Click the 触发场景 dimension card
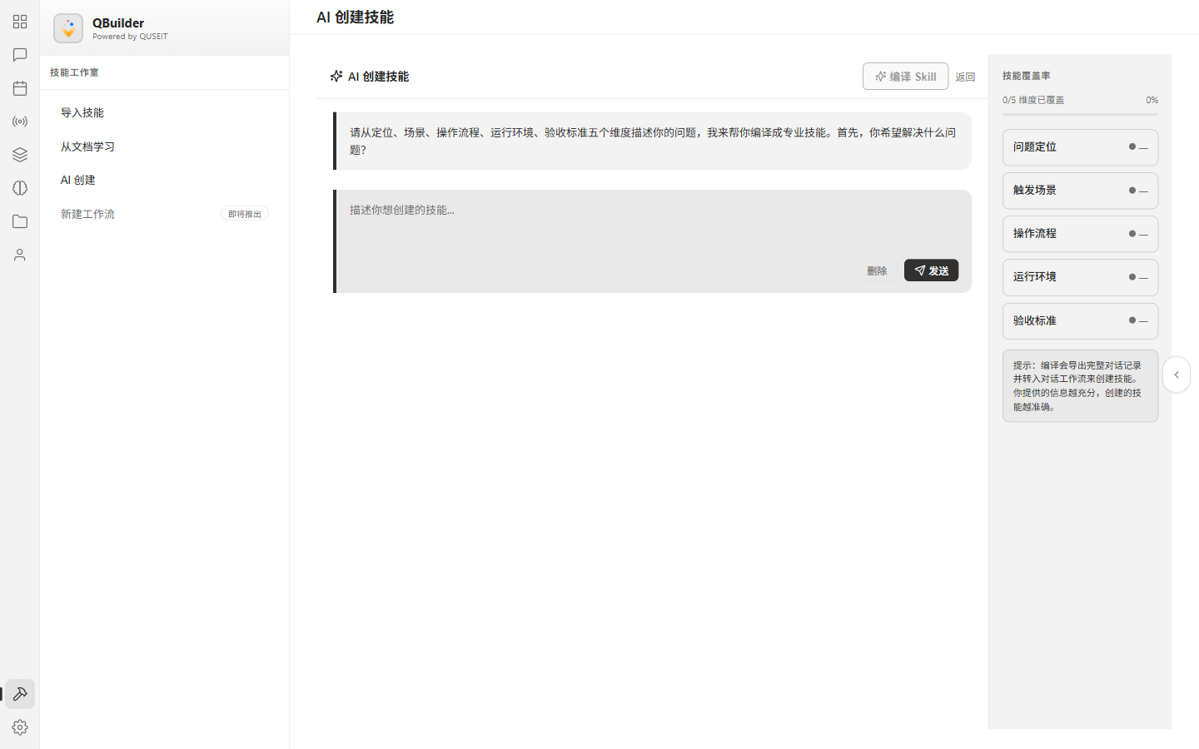 [x=1080, y=191]
